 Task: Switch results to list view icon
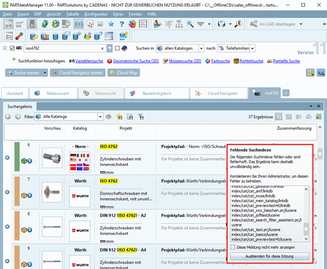point(279,117)
